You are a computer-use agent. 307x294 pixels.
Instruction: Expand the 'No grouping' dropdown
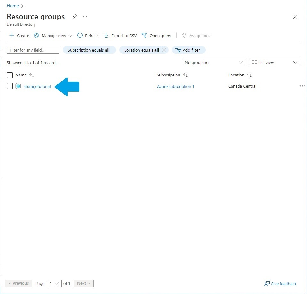214,62
